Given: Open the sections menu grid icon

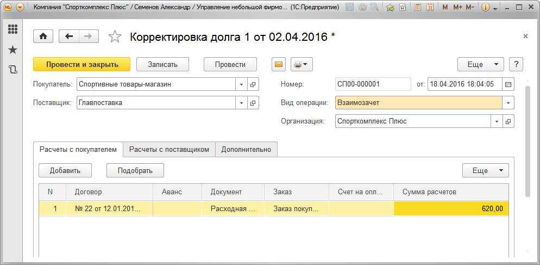Looking at the screenshot, I should [12, 29].
